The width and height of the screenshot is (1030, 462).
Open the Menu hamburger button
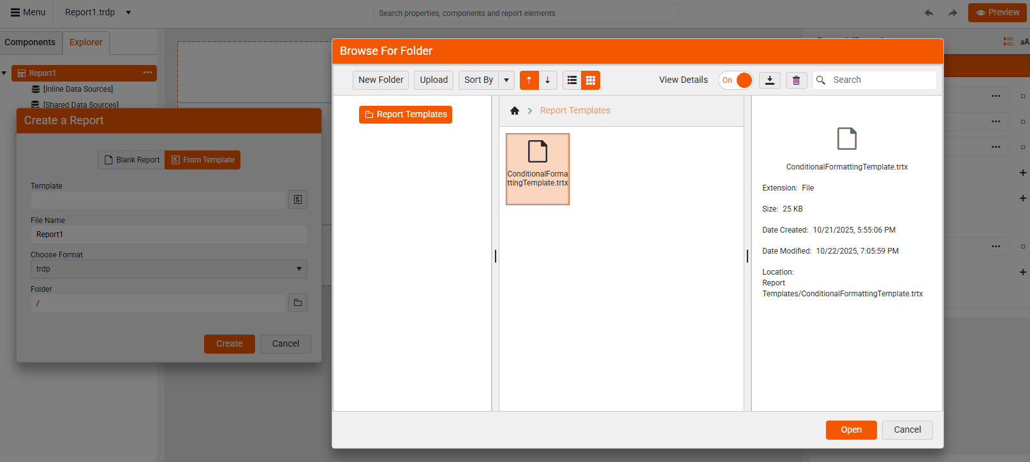[28, 13]
